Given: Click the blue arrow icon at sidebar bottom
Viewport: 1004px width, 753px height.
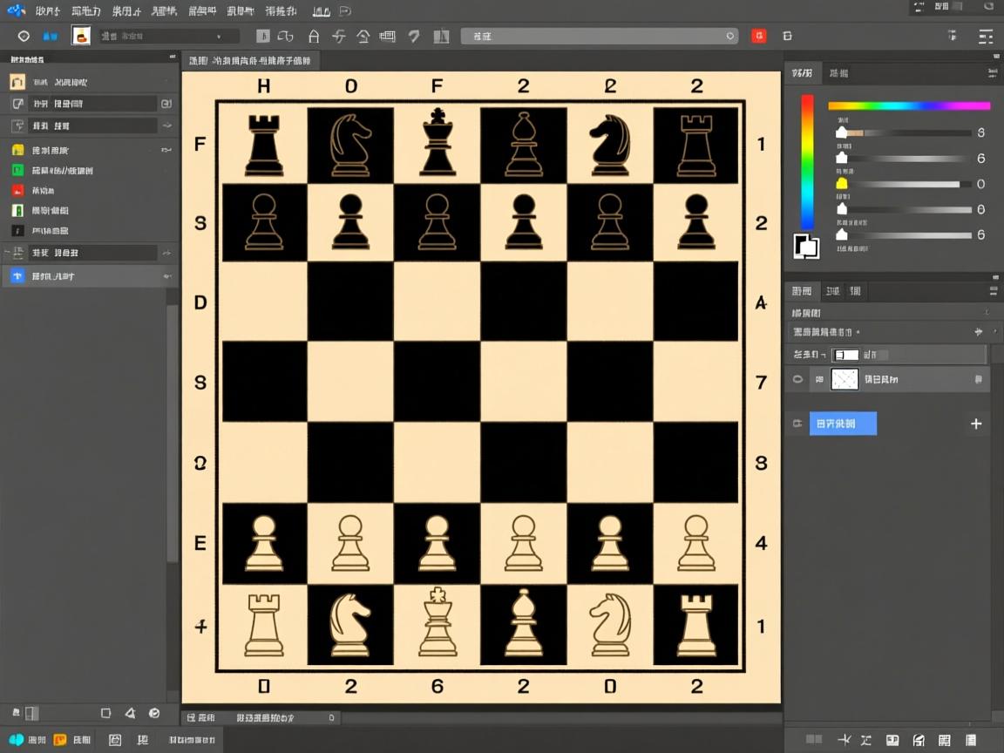Looking at the screenshot, I should point(17,275).
